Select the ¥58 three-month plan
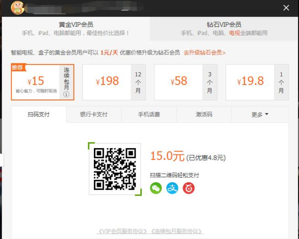 178,82
